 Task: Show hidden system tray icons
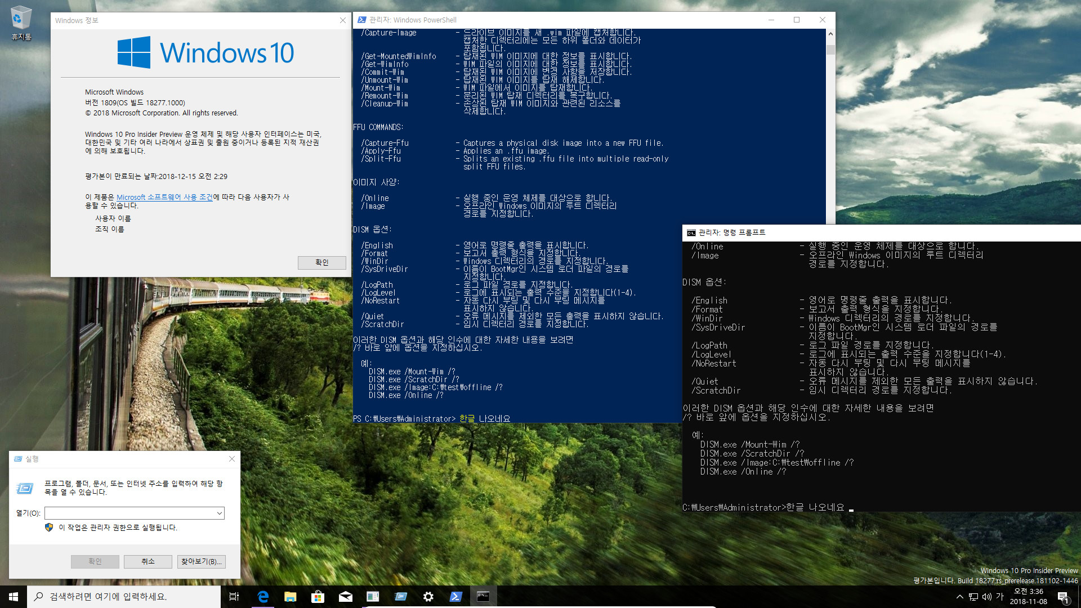point(959,597)
